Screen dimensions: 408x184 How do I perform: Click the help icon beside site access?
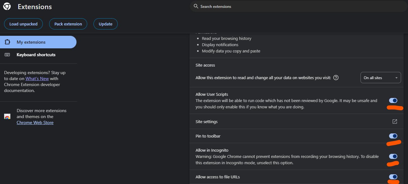(336, 78)
